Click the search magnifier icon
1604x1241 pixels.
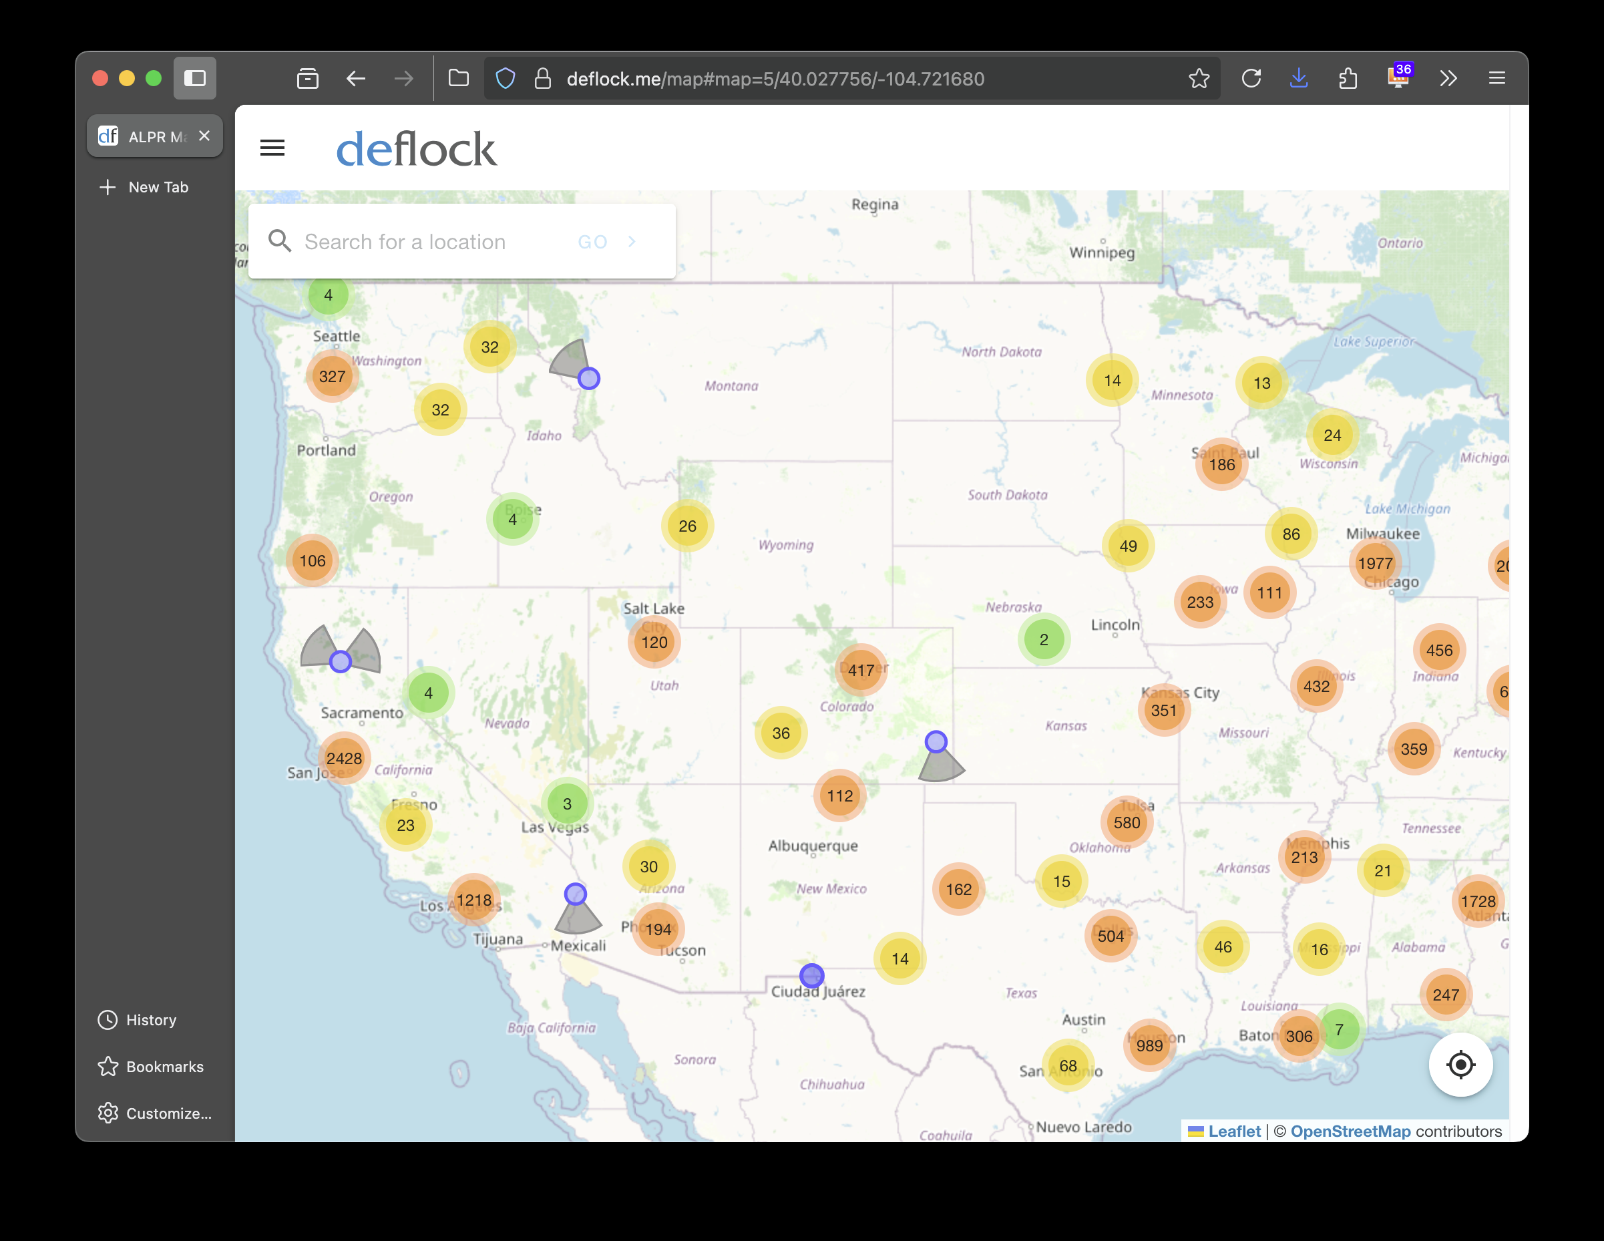click(x=279, y=241)
